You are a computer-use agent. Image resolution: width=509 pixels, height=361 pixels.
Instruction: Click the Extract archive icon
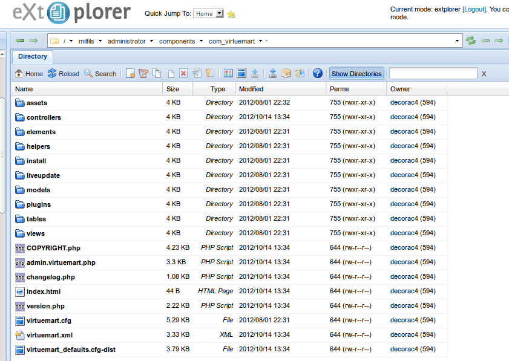pos(300,74)
